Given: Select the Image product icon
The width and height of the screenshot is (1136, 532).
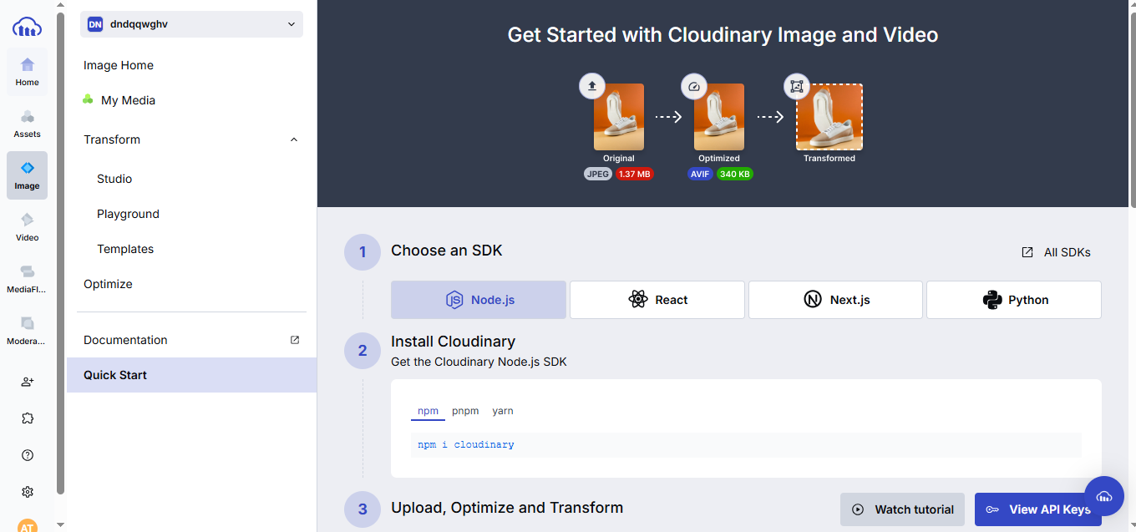Looking at the screenshot, I should pyautogui.click(x=27, y=175).
